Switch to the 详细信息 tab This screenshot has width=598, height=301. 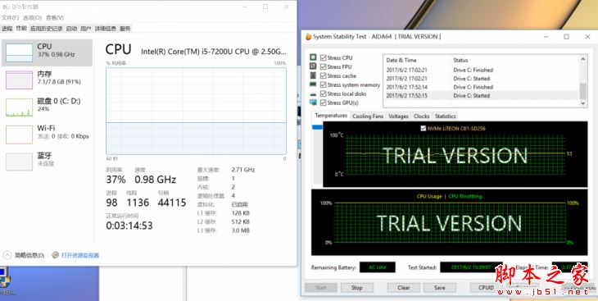coord(106,29)
